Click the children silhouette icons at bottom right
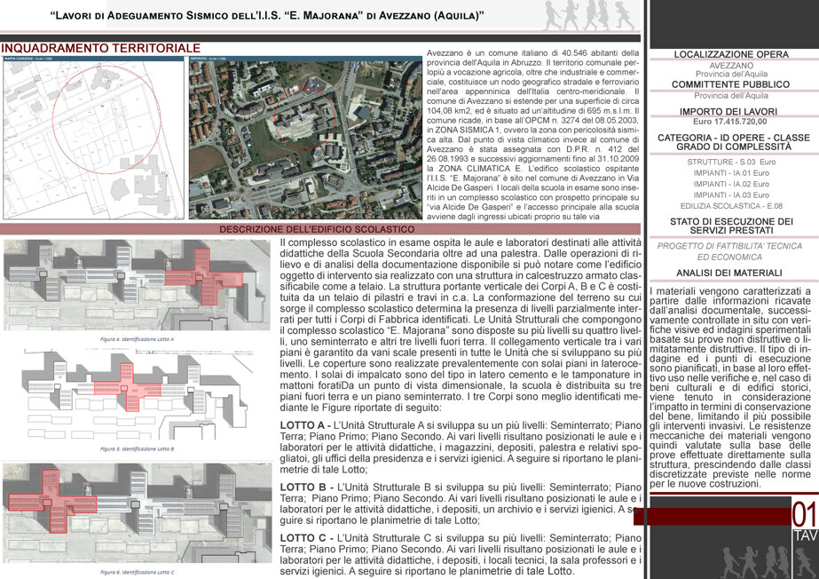 [x=767, y=560]
